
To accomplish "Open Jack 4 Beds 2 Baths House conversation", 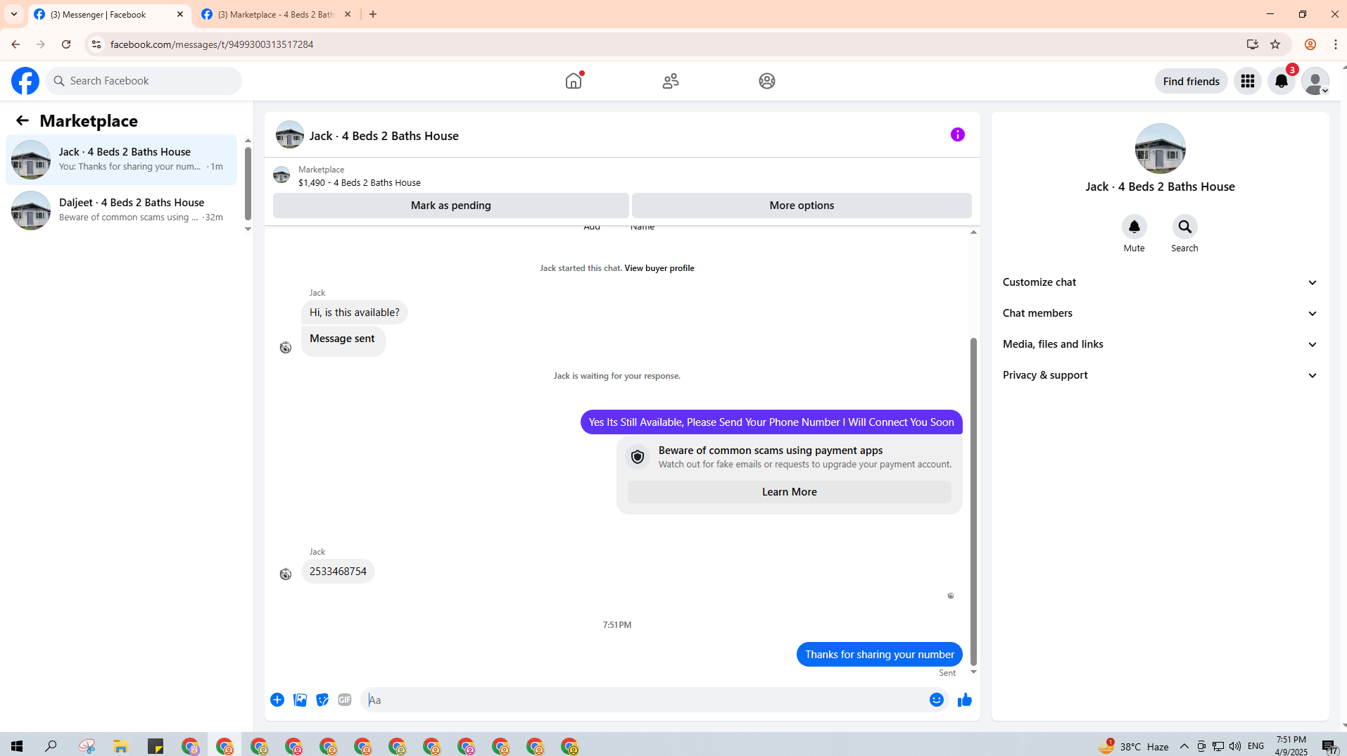I will 122,160.
